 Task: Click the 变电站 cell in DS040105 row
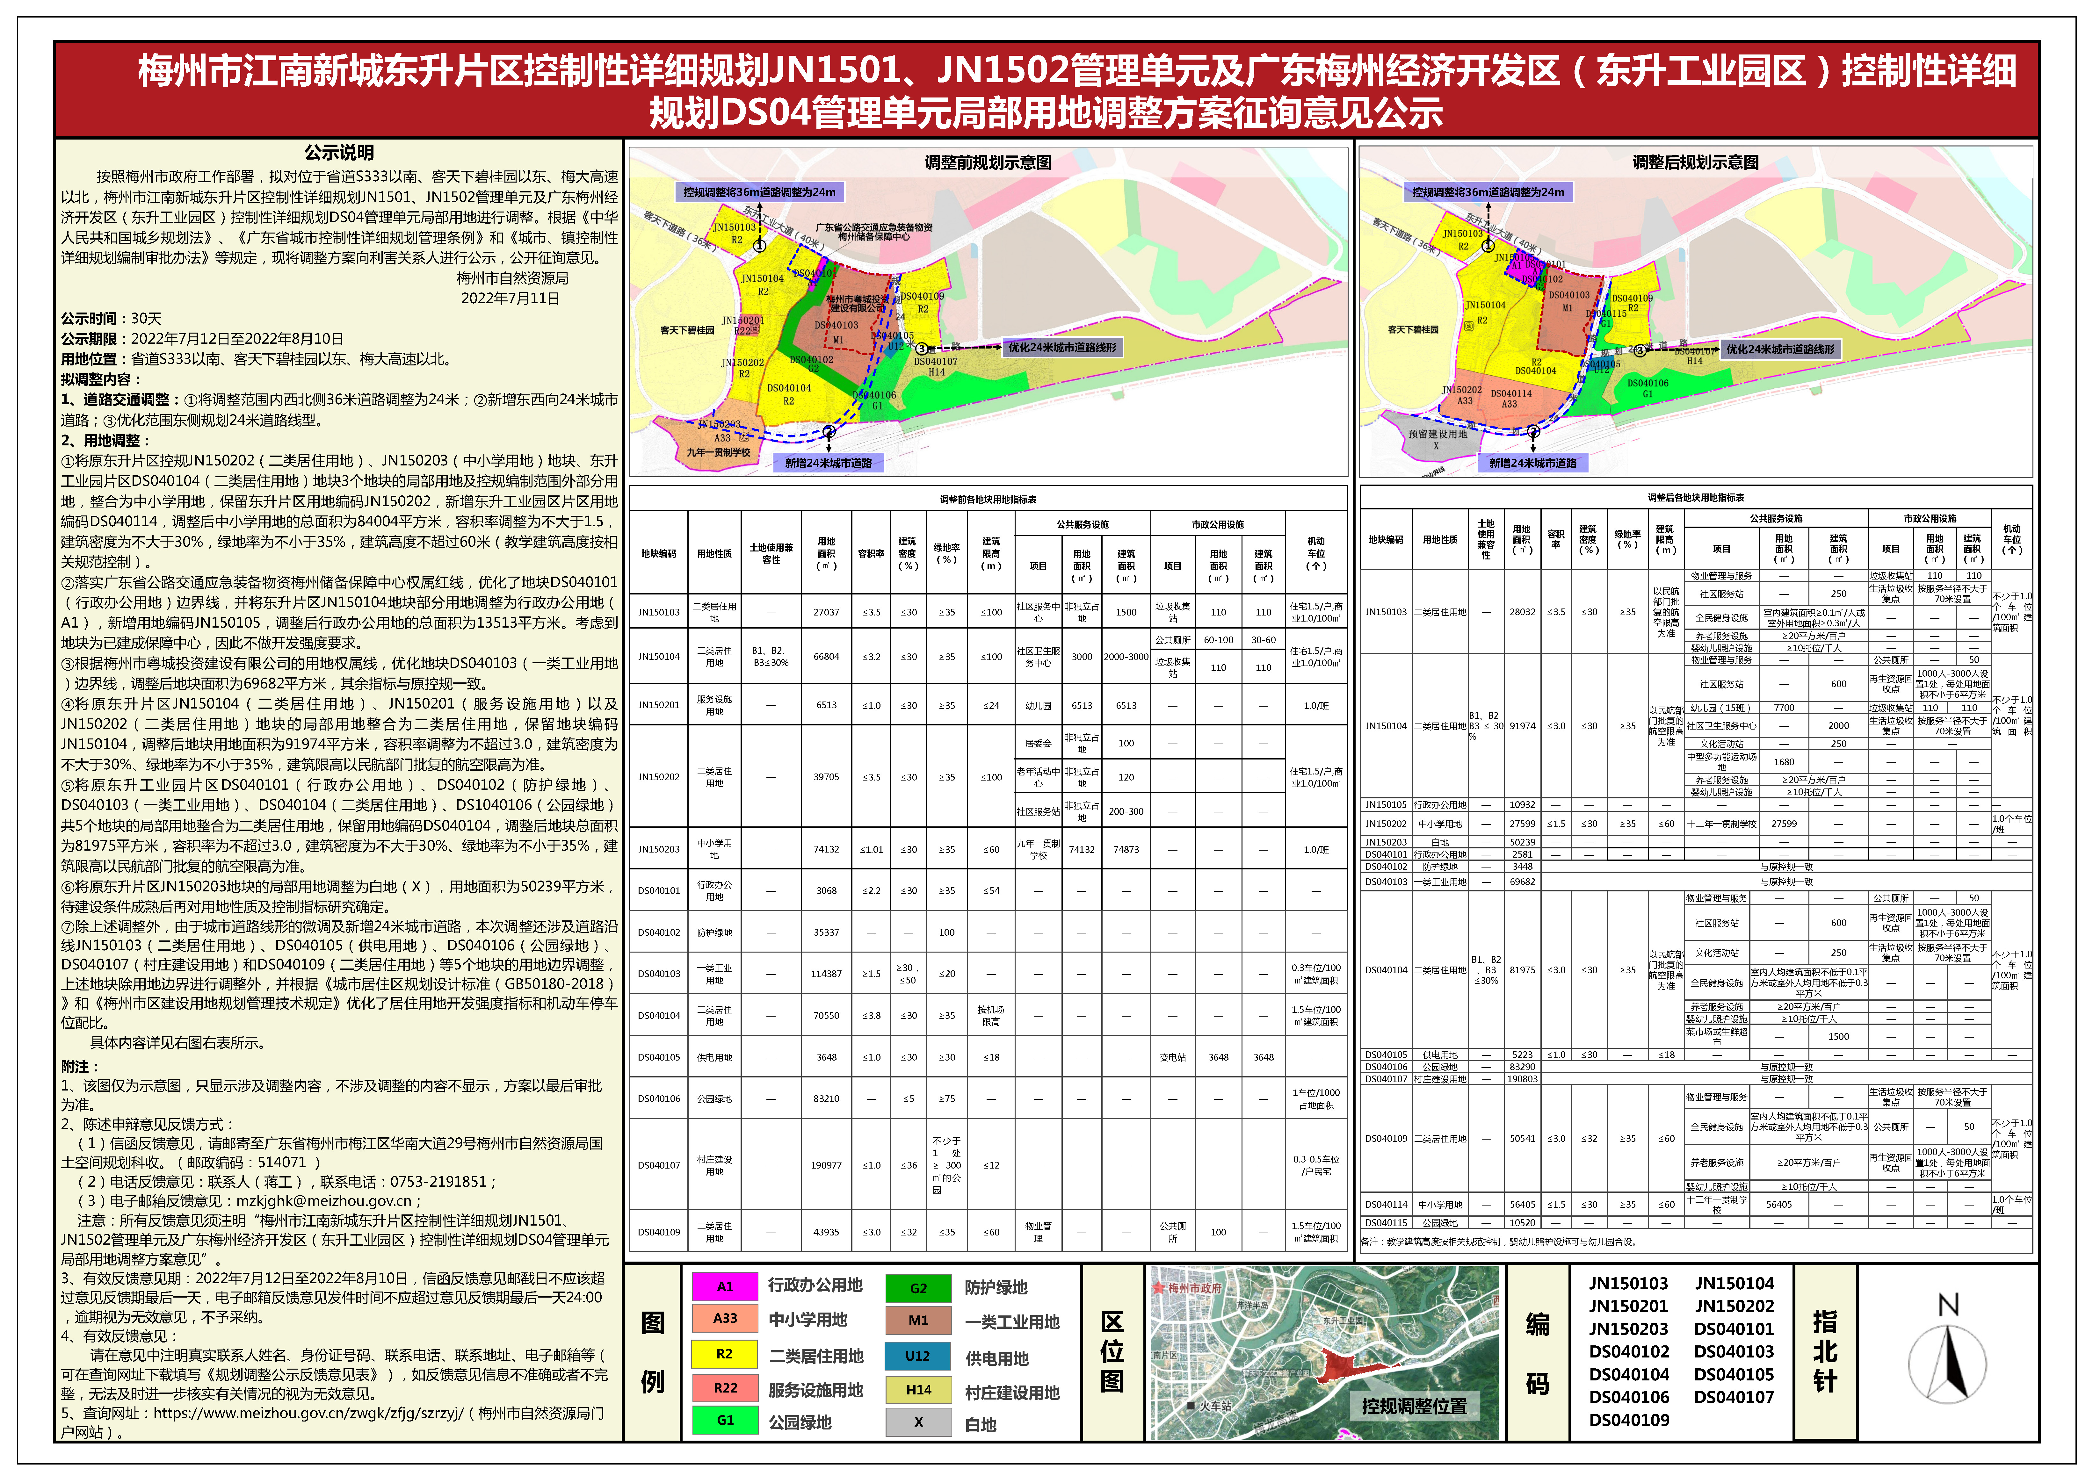pyautogui.click(x=1172, y=1057)
